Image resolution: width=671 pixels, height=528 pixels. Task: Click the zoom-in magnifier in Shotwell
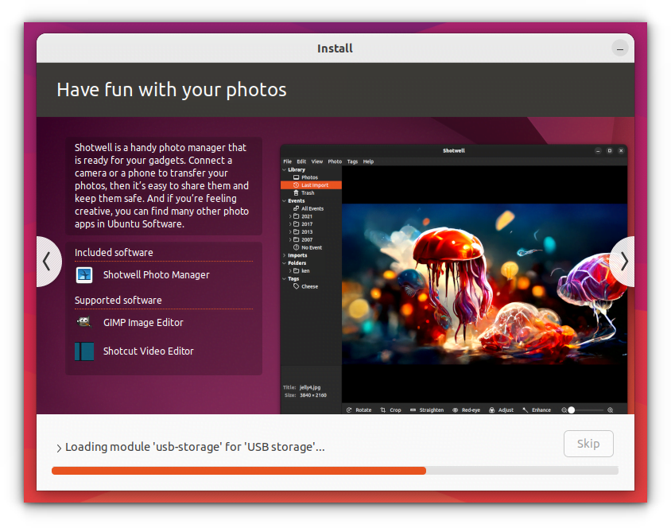(611, 410)
